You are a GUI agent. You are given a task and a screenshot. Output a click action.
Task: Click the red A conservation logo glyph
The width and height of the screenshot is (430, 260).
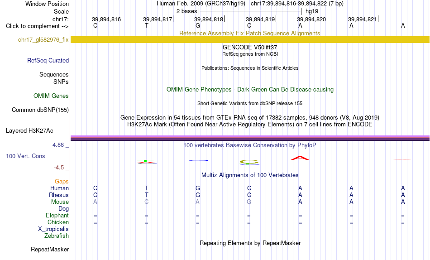(x=300, y=158)
